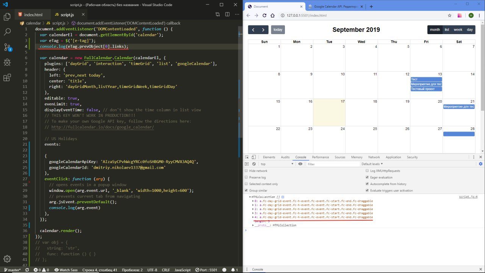This screenshot has height=273, width=485.
Task: Enable Selected context only checkbox
Action: (x=246, y=184)
